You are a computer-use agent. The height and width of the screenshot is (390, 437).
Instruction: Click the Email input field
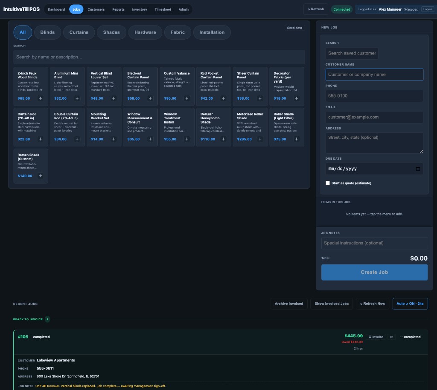tap(374, 117)
